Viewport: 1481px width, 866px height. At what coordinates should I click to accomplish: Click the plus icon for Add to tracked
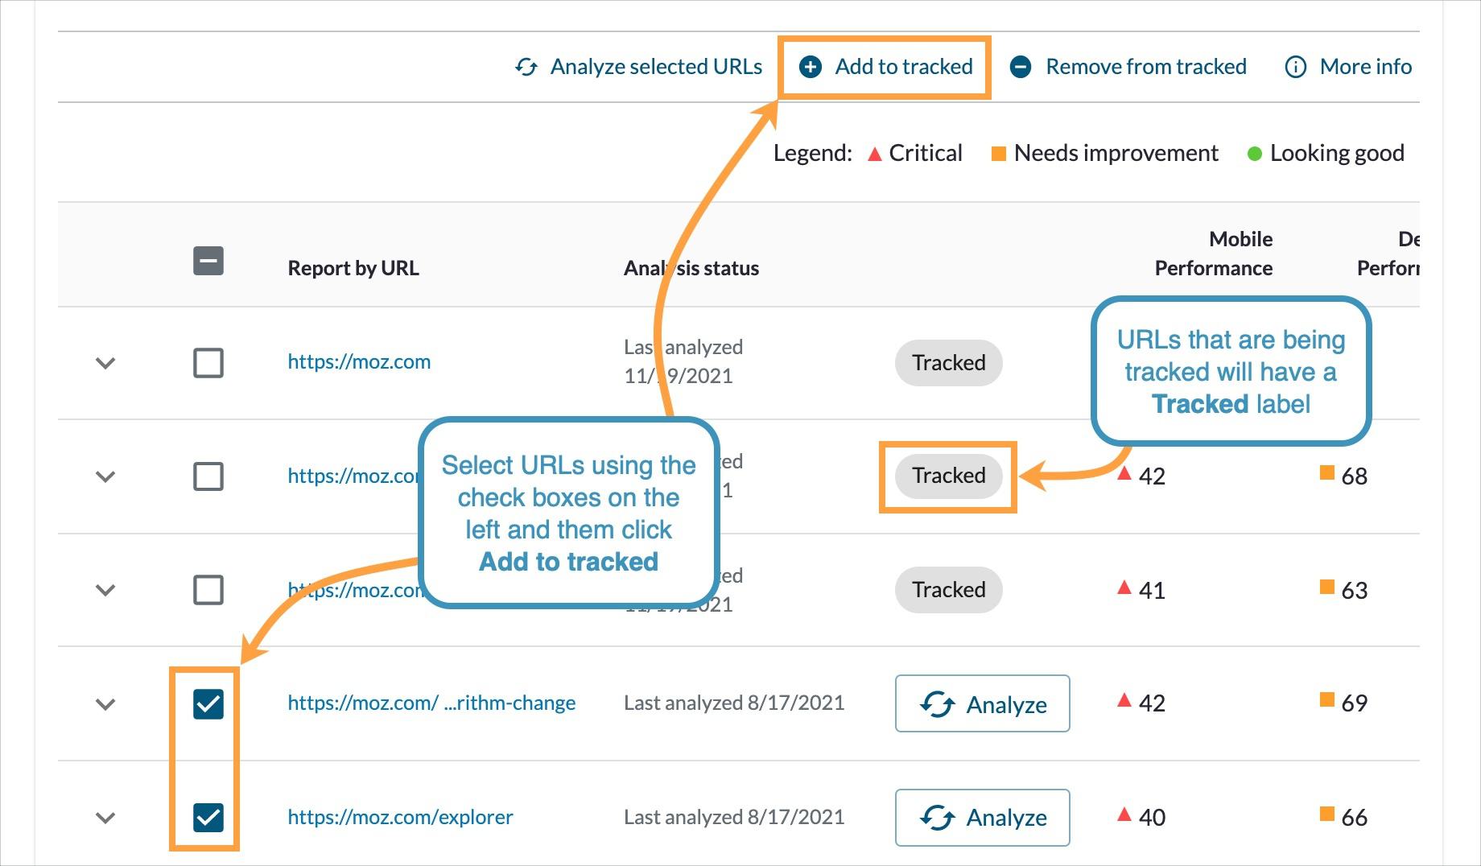pos(809,67)
